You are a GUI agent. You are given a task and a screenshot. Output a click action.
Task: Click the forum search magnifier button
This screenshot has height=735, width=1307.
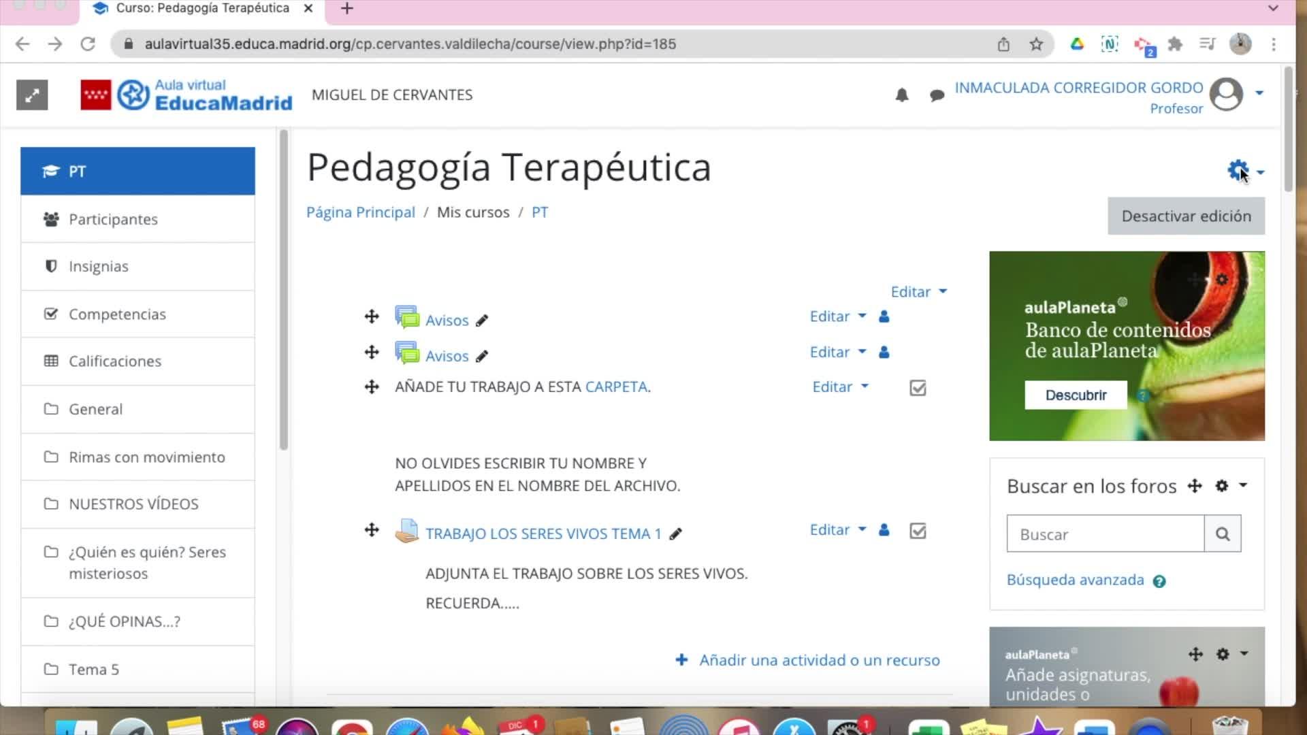(1223, 534)
